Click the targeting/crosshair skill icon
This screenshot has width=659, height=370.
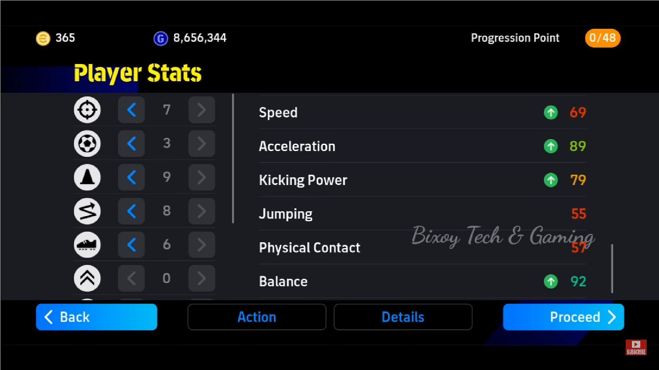[89, 110]
